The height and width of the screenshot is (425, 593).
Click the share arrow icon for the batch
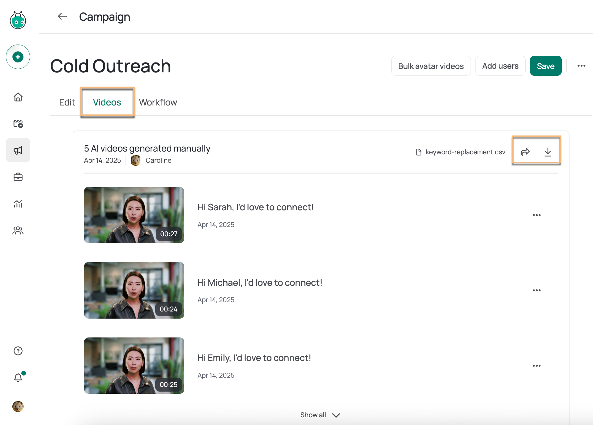click(x=525, y=152)
